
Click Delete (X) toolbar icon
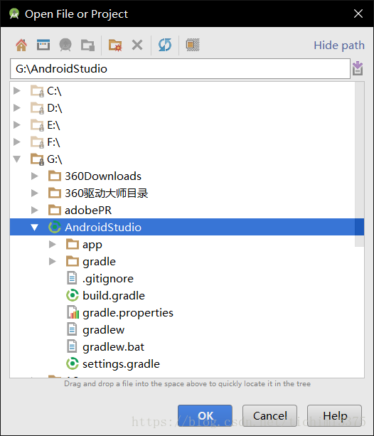pos(137,45)
